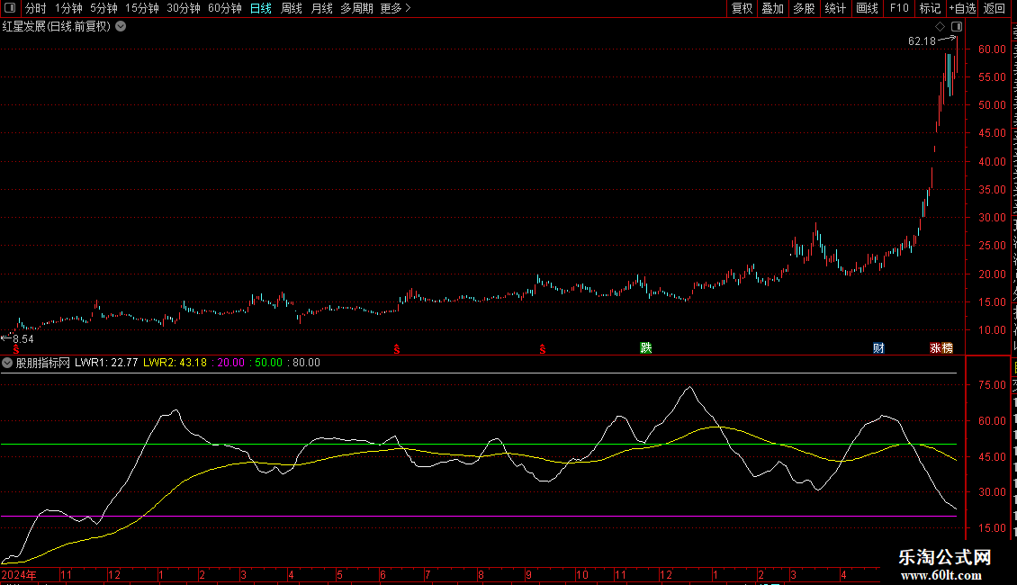The width and height of the screenshot is (1017, 585).
Task: Select the 日线 daily period
Action: click(261, 8)
